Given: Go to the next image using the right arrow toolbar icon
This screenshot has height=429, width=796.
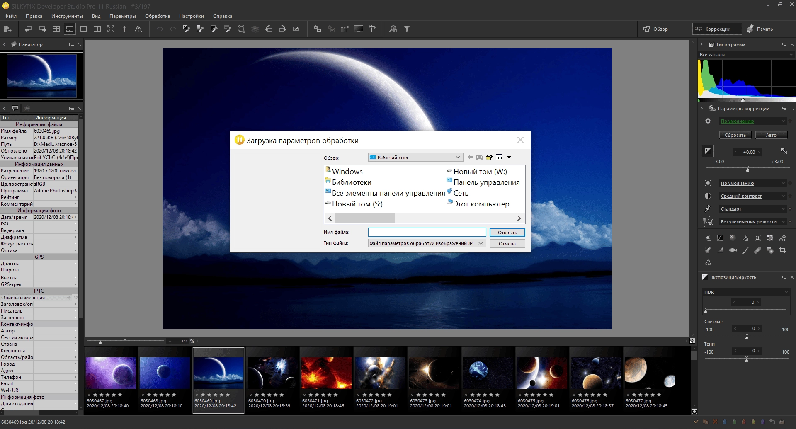Looking at the screenshot, I should 42,29.
